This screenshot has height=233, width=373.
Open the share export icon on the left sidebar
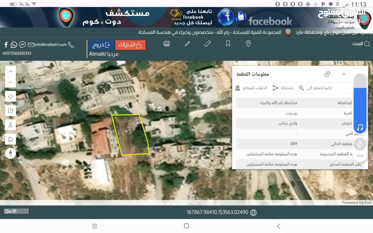click(10, 110)
